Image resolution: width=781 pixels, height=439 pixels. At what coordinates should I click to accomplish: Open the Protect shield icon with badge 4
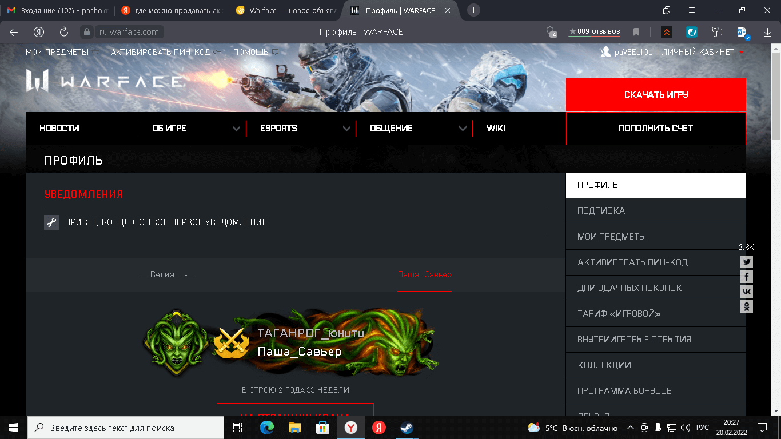[552, 32]
